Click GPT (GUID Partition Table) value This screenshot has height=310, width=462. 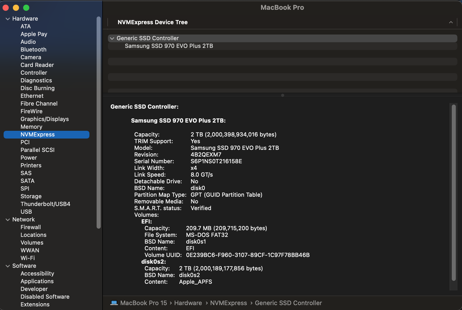point(226,195)
